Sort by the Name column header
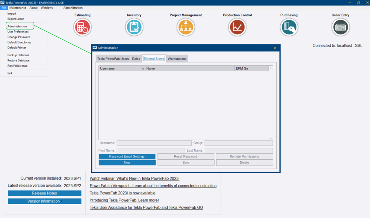Screen dimensions: 370x218 (190, 68)
